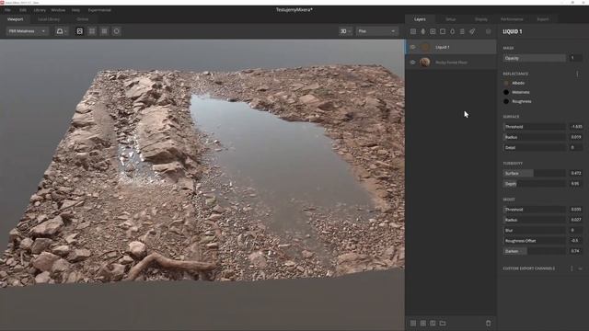This screenshot has width=589, height=331.
Task: Click the Turbidity Depth slider
Action: 535,184
